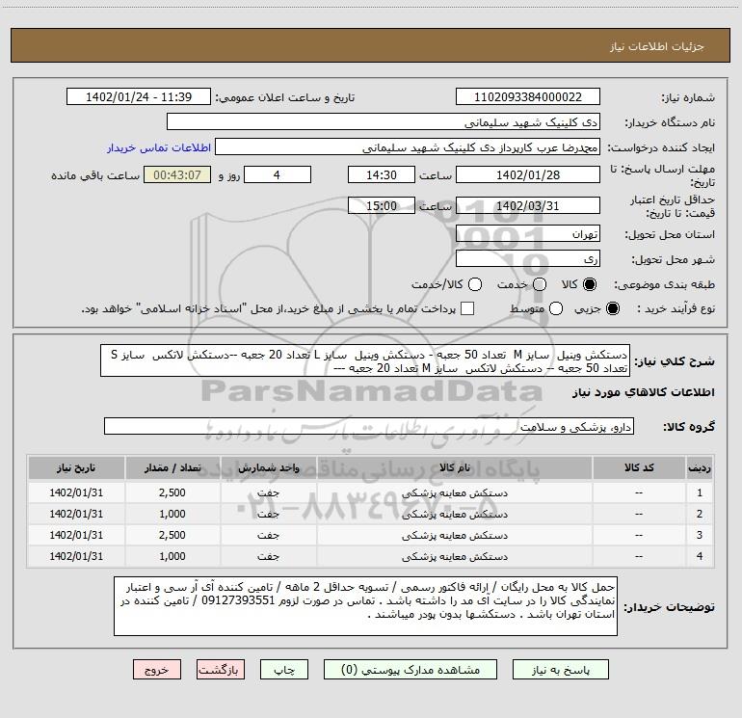Select the کالا category radio button
Screen dimensions: 742x718
coord(590,284)
